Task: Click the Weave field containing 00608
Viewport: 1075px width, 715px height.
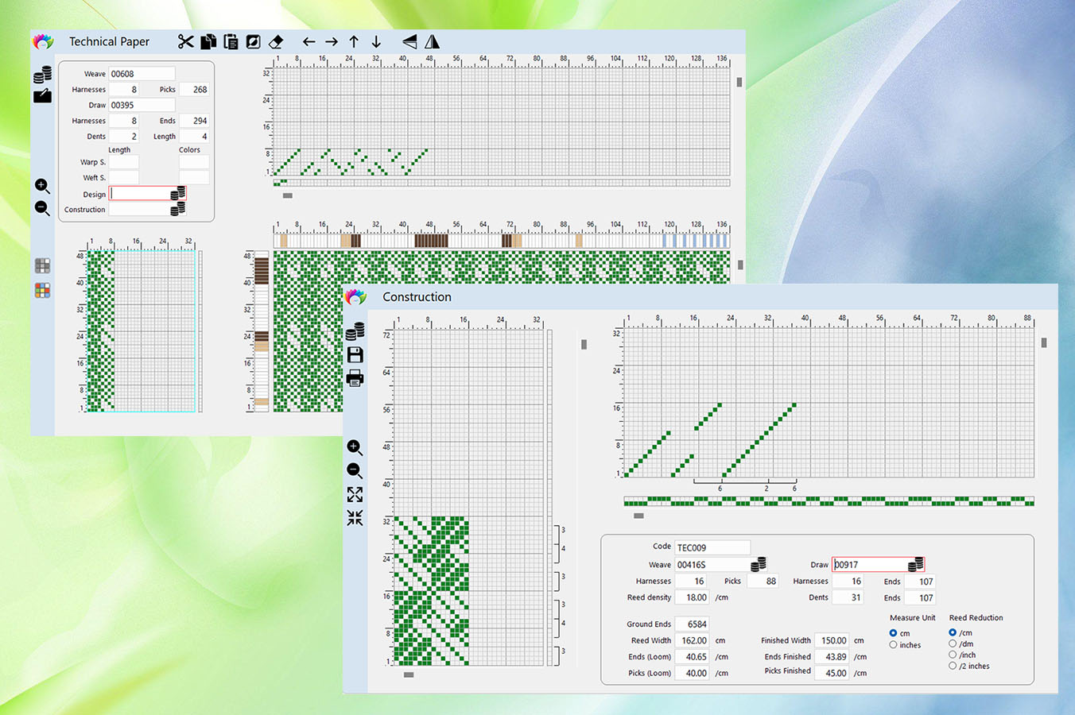Action: point(142,74)
